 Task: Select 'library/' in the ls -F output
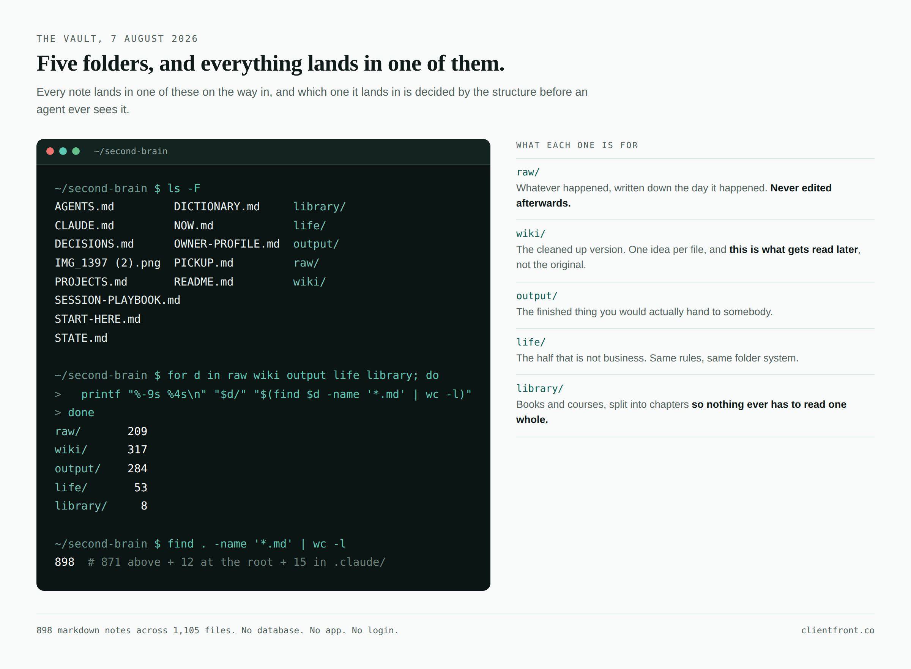[x=320, y=207]
